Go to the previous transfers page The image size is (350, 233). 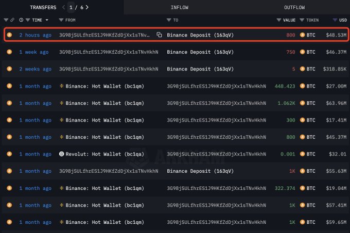click(64, 7)
